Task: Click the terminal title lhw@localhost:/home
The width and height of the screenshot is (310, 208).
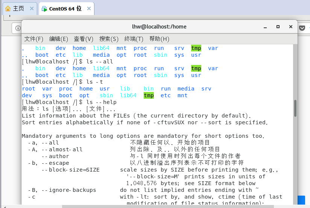Action: click(159, 27)
